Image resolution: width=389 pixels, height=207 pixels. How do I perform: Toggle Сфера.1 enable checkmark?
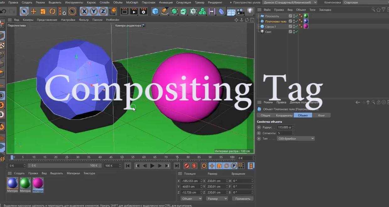click(296, 27)
